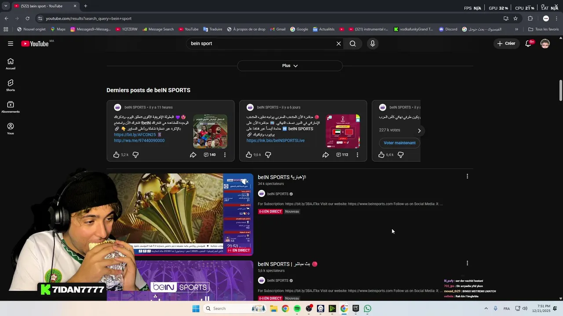Open the Créer button

(506, 43)
